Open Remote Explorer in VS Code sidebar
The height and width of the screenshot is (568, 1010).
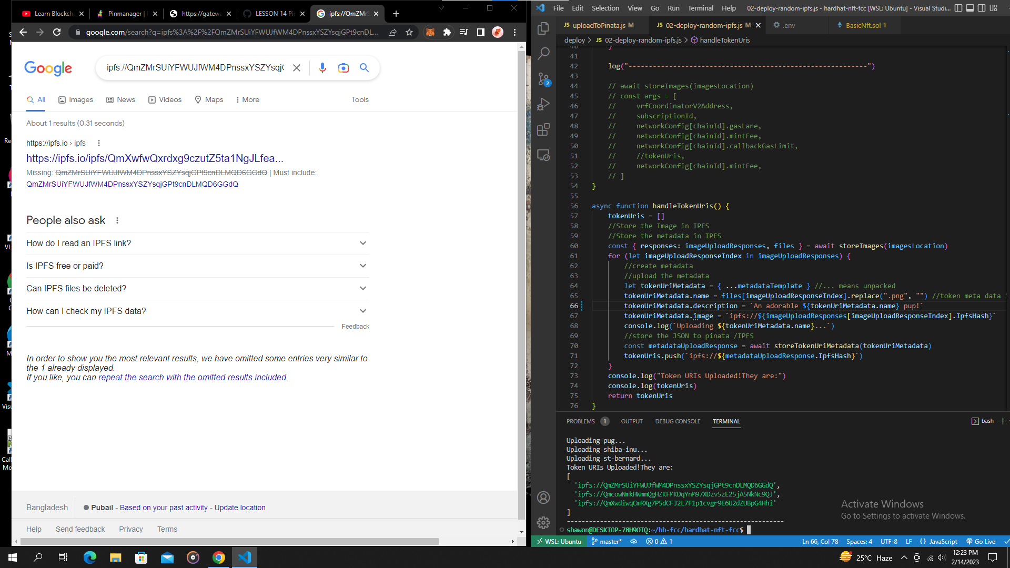(x=543, y=155)
